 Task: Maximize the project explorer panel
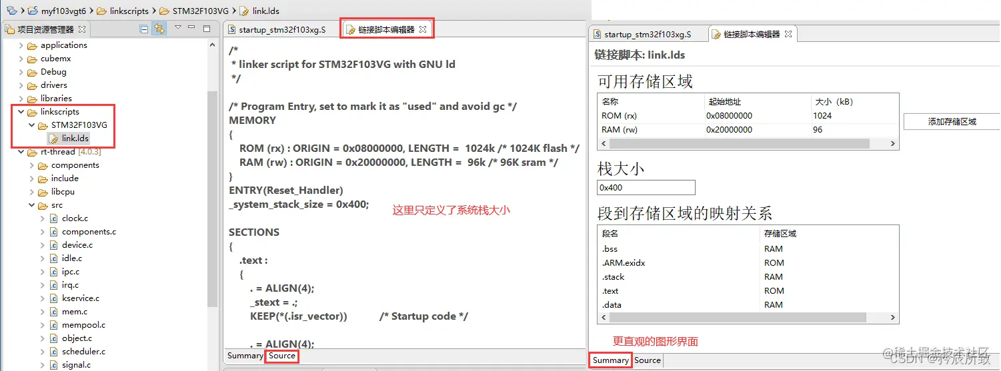pyautogui.click(x=207, y=29)
